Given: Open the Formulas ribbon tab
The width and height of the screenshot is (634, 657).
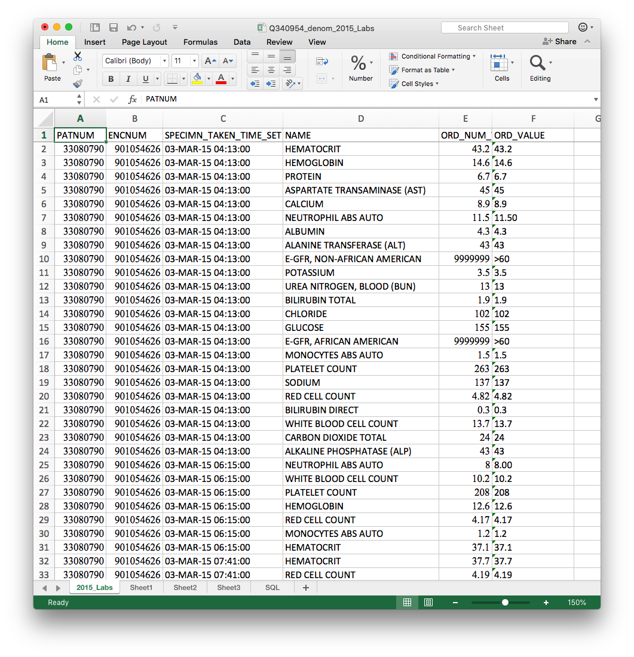Looking at the screenshot, I should coord(200,42).
